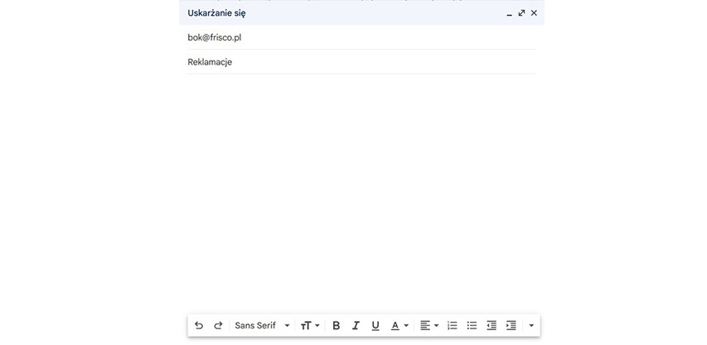Expand compose window to full screen

pos(521,13)
